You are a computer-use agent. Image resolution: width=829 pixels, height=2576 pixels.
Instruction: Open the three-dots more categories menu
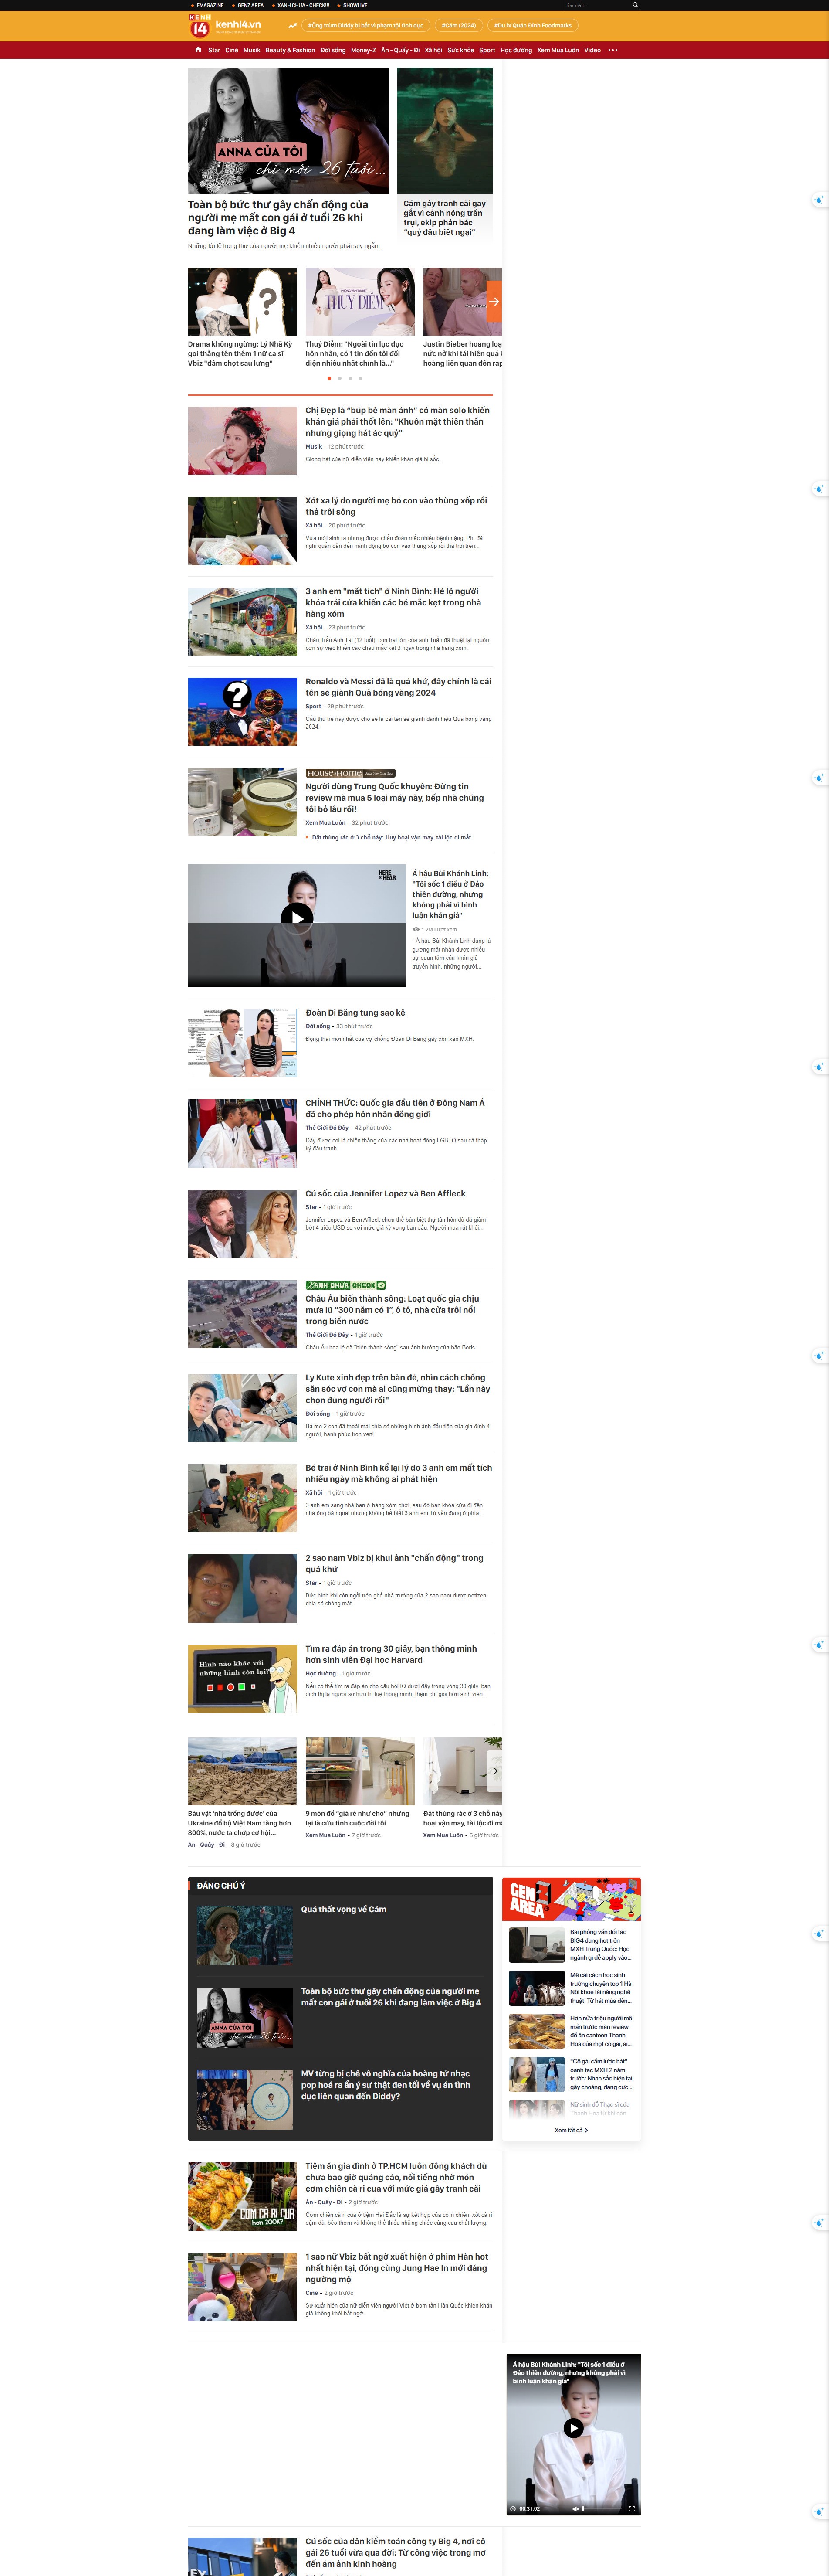pos(613,50)
